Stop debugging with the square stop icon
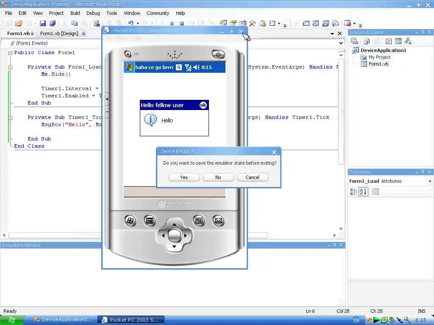Screen dimensions: 434x325 (181, 24)
